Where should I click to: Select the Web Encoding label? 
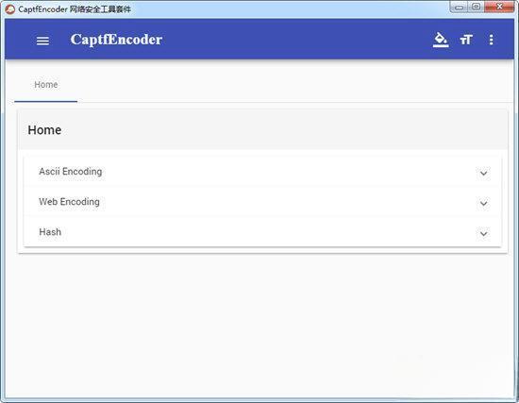click(x=69, y=202)
